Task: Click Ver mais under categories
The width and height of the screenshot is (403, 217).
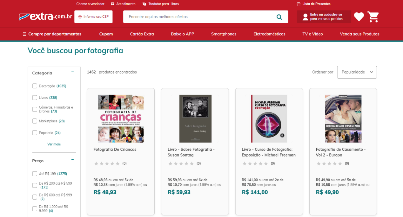Action: click(54, 144)
